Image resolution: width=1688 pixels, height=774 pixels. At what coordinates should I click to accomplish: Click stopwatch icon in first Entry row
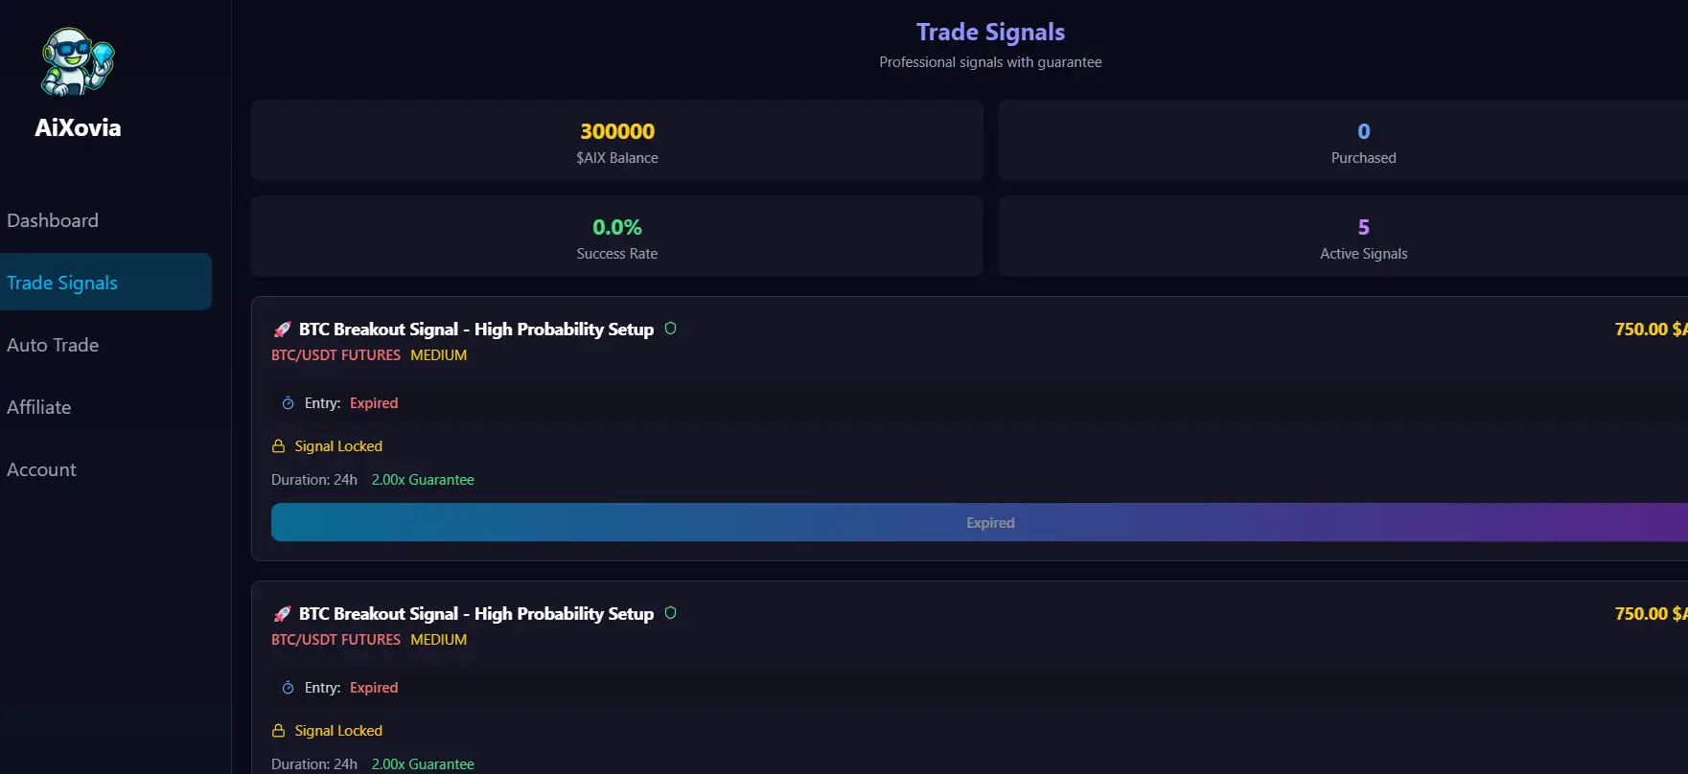(x=288, y=403)
